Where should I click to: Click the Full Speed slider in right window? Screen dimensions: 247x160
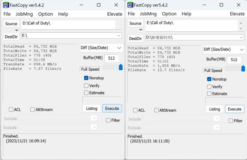tap(243, 68)
